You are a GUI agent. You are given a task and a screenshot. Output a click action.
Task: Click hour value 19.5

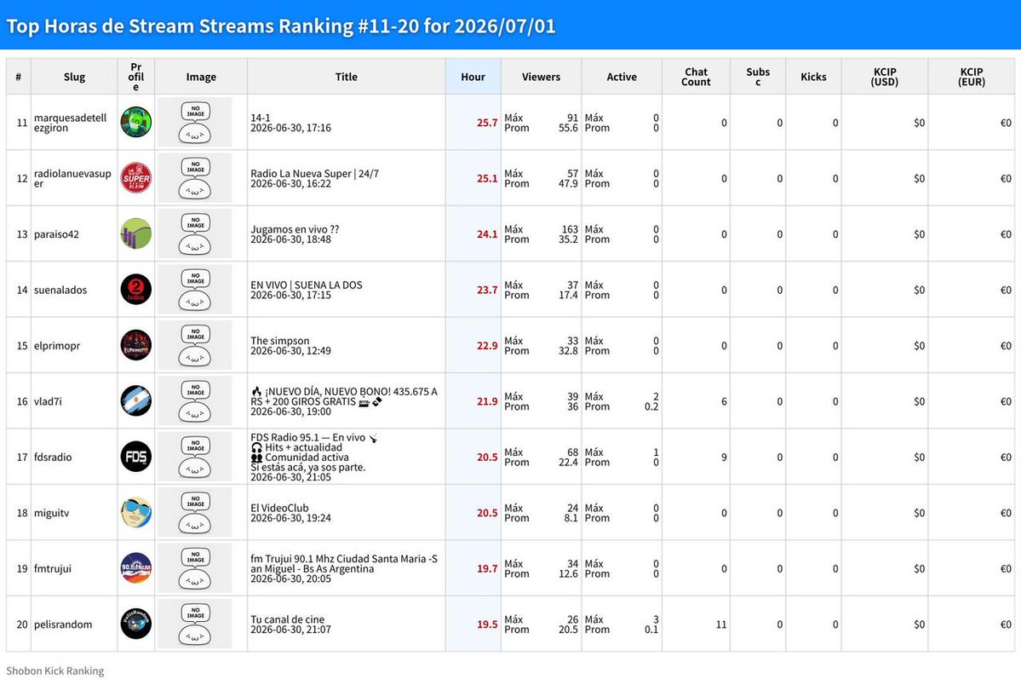click(x=487, y=625)
